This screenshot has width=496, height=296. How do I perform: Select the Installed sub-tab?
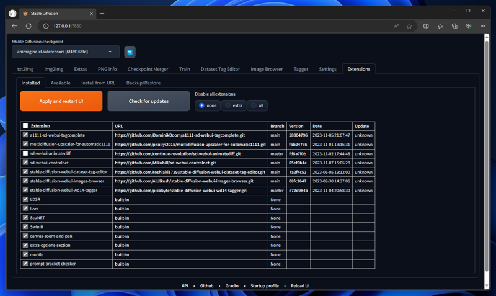pos(30,83)
